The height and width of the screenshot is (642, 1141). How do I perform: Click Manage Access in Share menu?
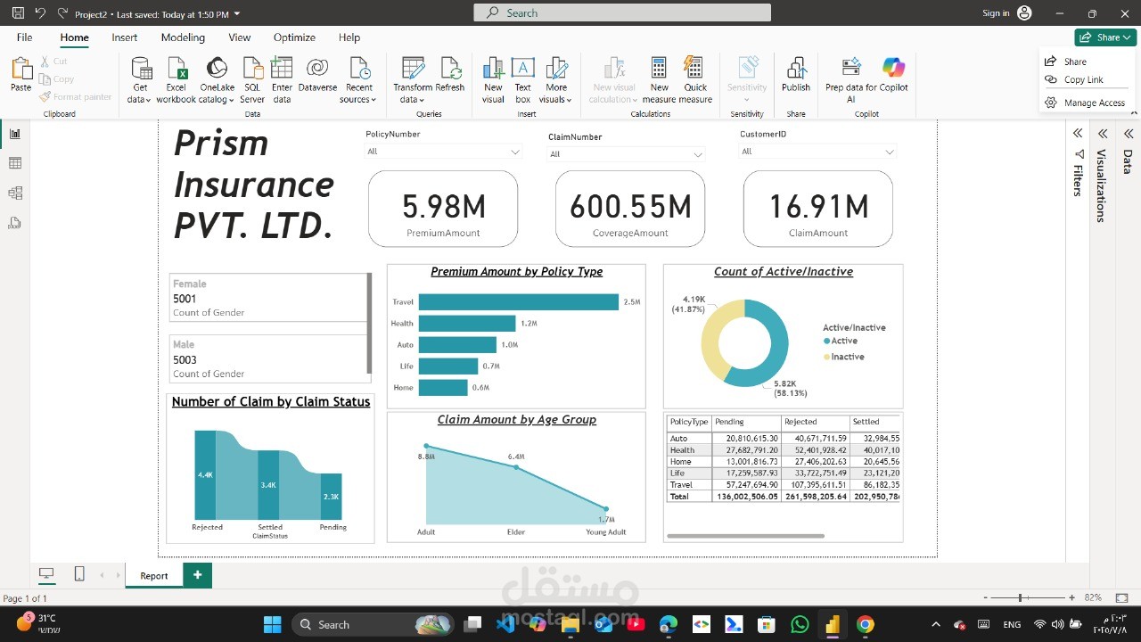[x=1094, y=103]
